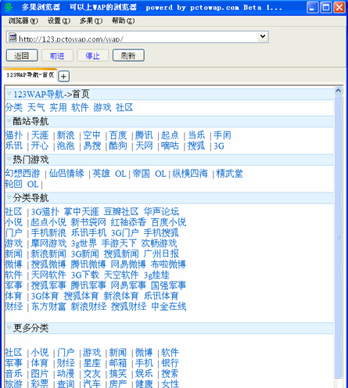Open the address bar dropdown arrow
Screen dimensions: 348x388
(263, 36)
